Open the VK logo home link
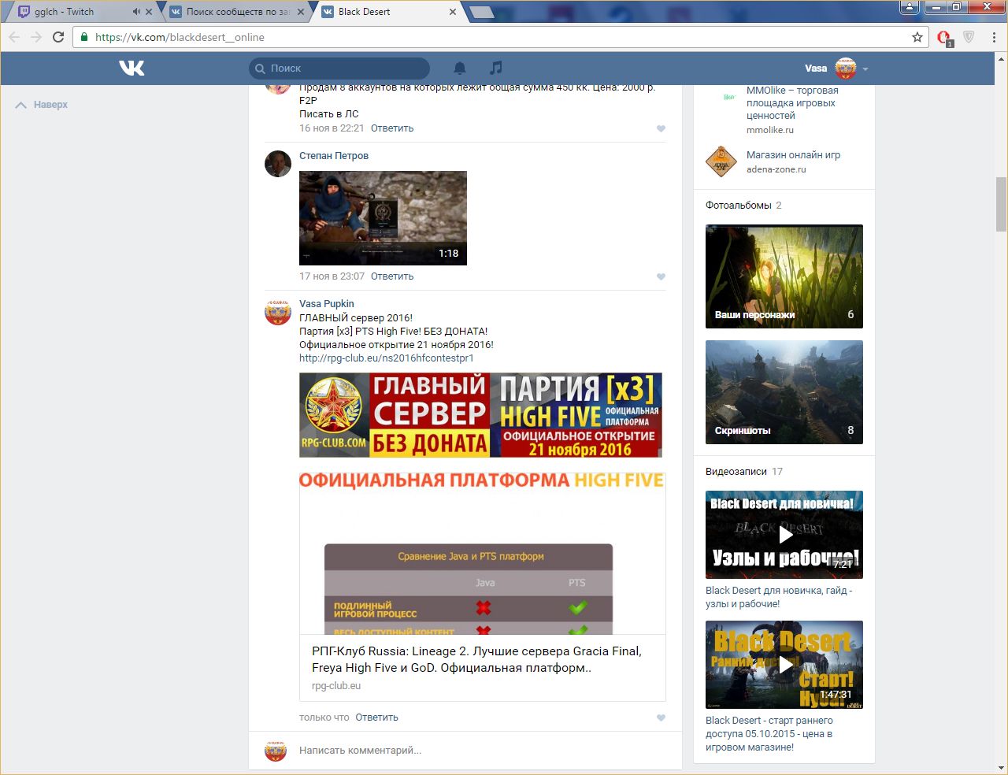Image resolution: width=1008 pixels, height=775 pixels. [132, 69]
